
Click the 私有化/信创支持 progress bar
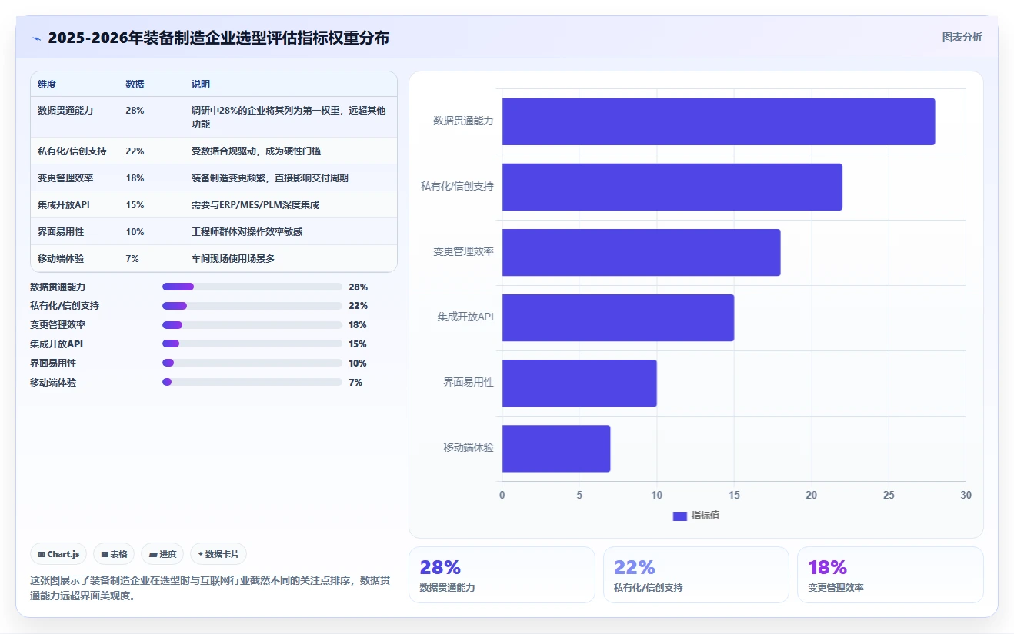pyautogui.click(x=252, y=306)
